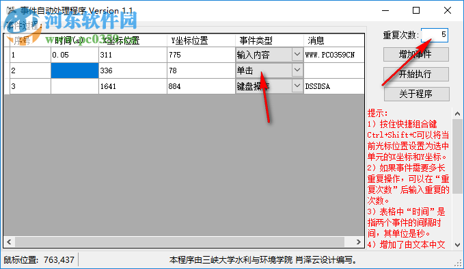The height and width of the screenshot is (269, 464).
Task: Click the 鼠标位置 status bar readout
Action: (39, 260)
